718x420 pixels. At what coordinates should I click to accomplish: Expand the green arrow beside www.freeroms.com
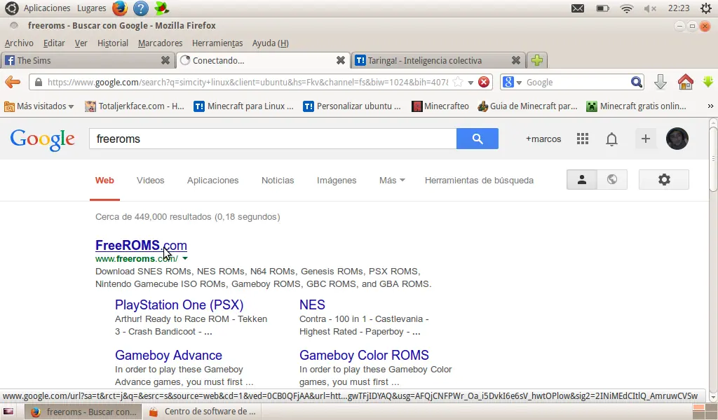point(184,259)
